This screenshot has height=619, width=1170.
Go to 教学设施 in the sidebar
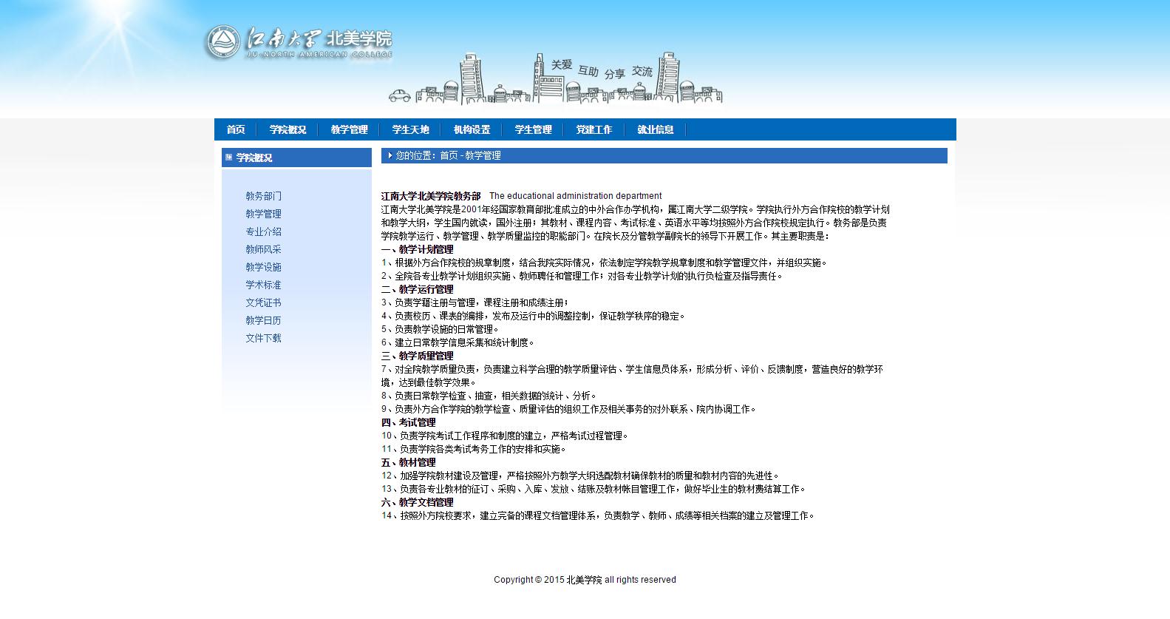263,267
